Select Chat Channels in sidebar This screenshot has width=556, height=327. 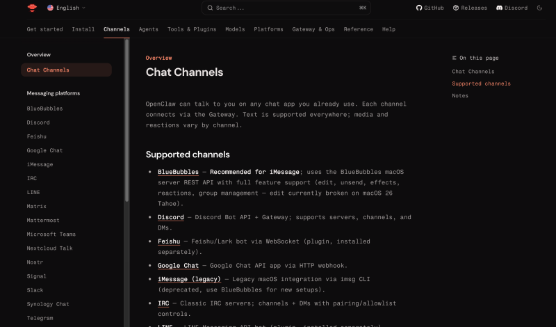[x=66, y=70]
